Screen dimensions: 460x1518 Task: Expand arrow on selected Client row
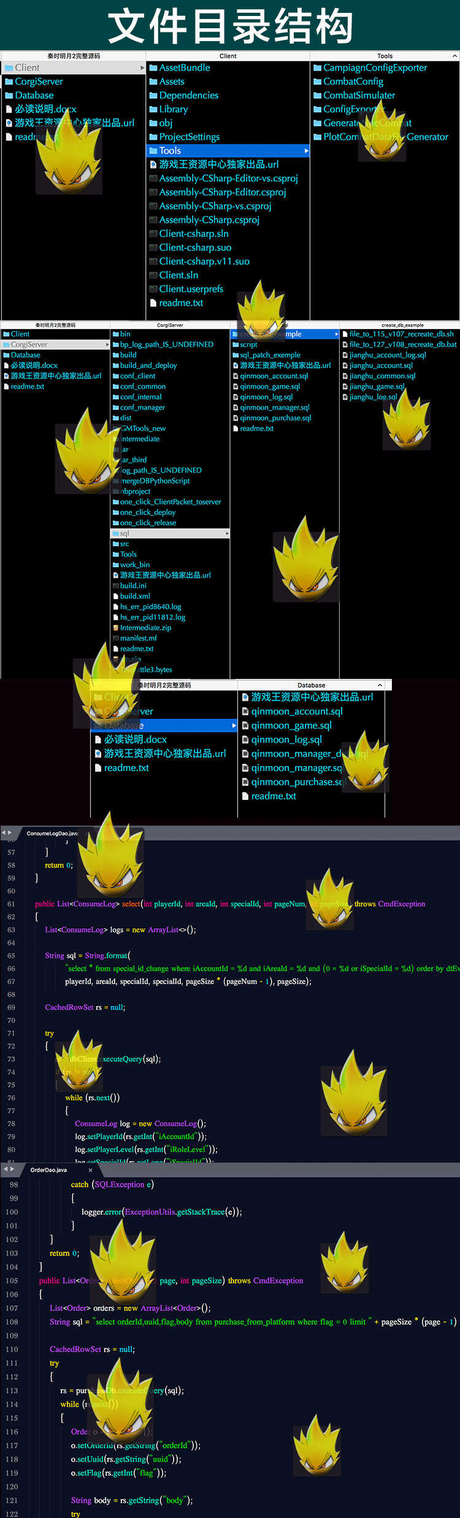tap(142, 68)
